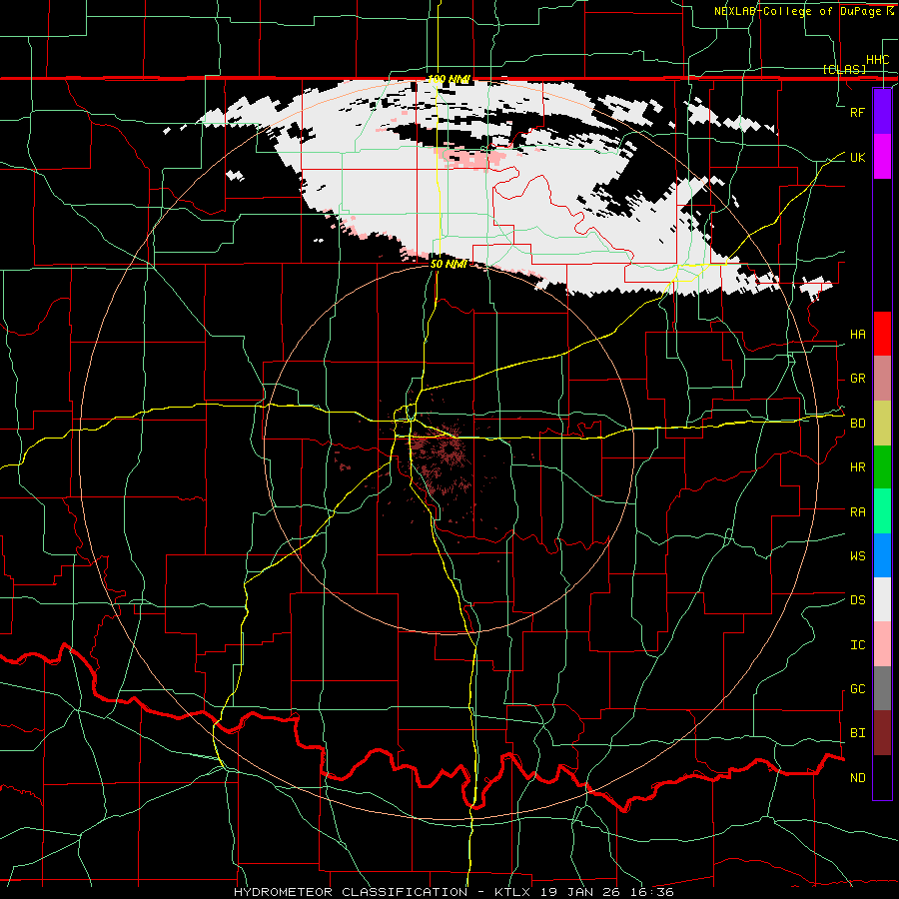Click the BD label beside the legend

click(857, 424)
